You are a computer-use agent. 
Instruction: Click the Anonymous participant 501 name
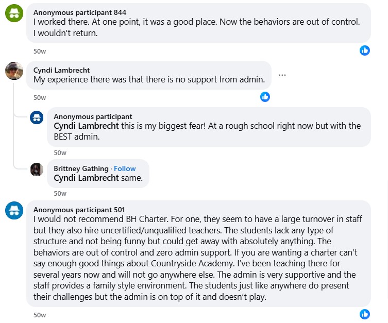tap(79, 210)
